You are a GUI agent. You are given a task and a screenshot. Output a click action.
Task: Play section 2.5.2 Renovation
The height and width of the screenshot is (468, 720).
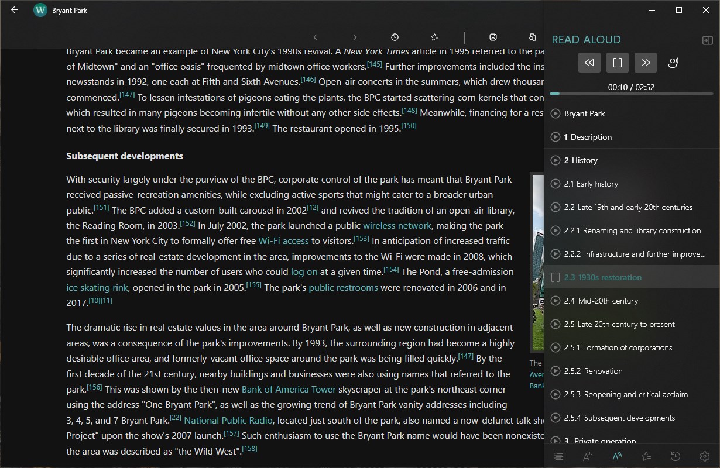(x=556, y=371)
